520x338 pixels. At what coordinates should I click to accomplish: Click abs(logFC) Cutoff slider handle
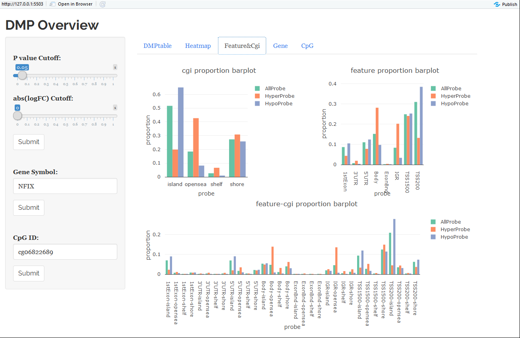point(17,116)
